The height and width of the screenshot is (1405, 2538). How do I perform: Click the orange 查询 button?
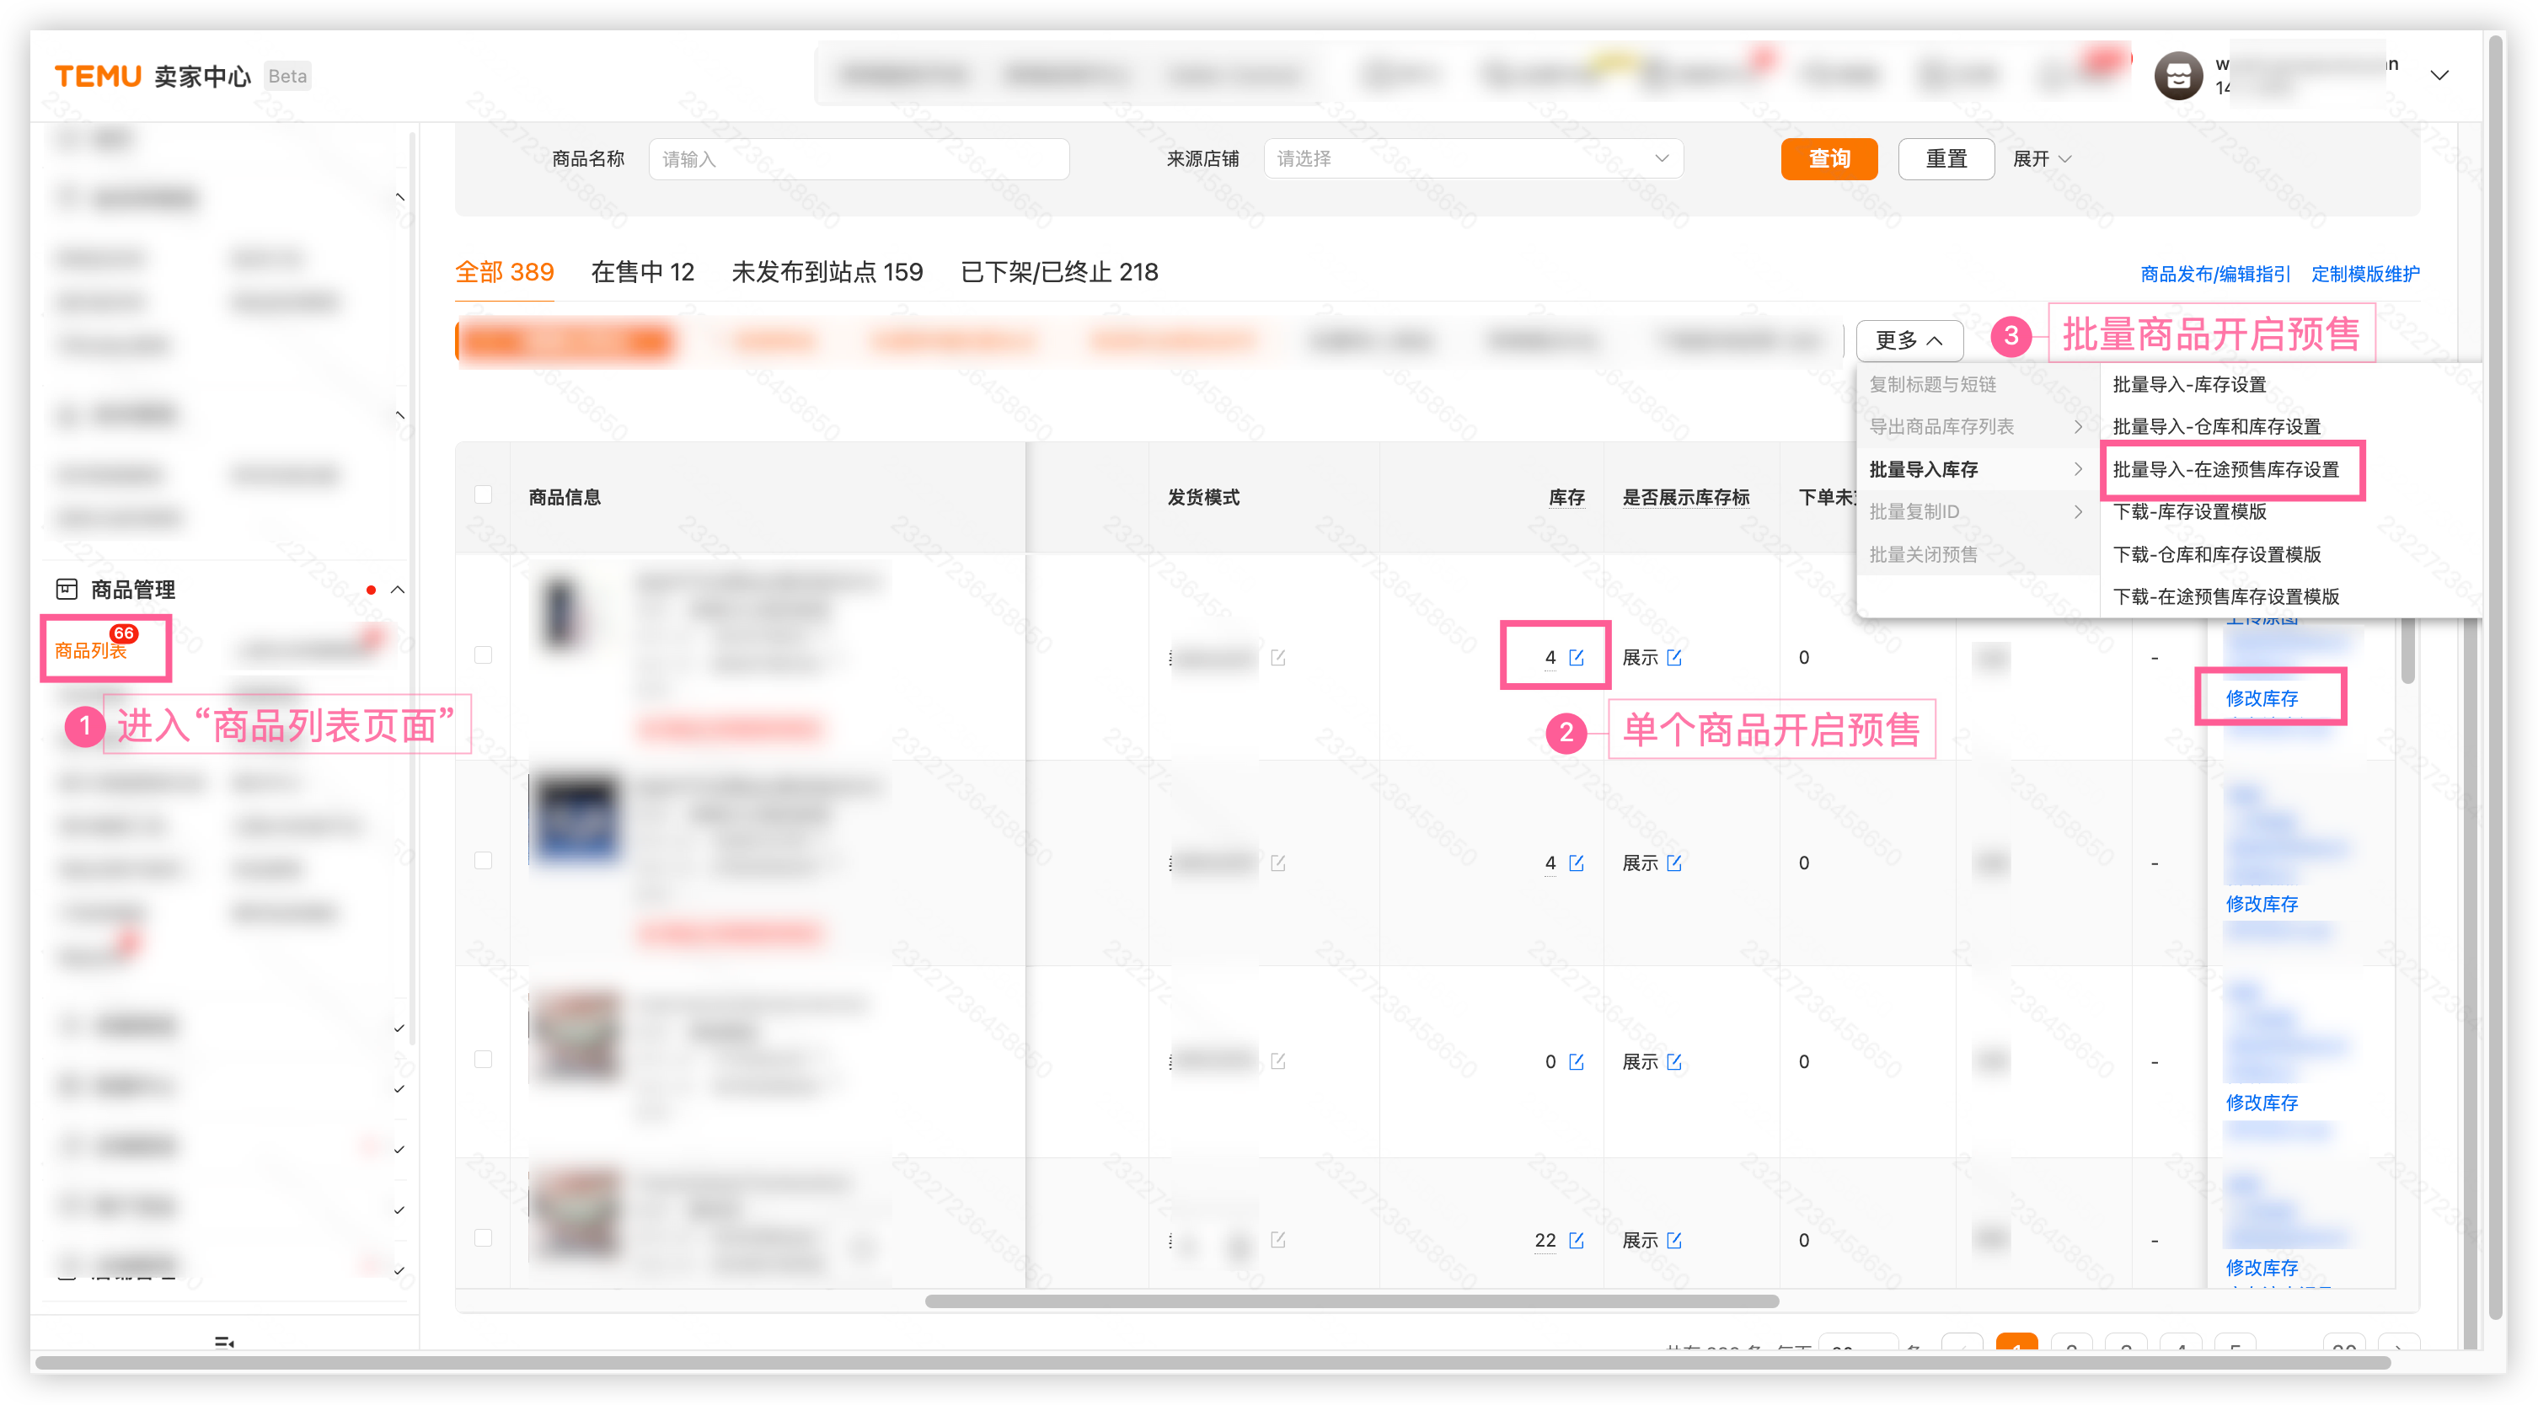click(1829, 158)
